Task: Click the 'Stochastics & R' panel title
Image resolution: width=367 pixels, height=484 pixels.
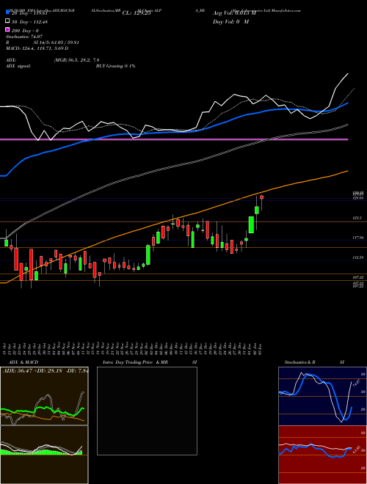Action: coord(300,362)
